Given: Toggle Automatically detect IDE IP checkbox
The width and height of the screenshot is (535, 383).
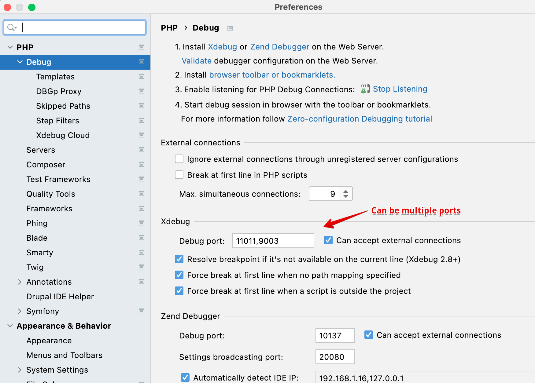Looking at the screenshot, I should (185, 378).
